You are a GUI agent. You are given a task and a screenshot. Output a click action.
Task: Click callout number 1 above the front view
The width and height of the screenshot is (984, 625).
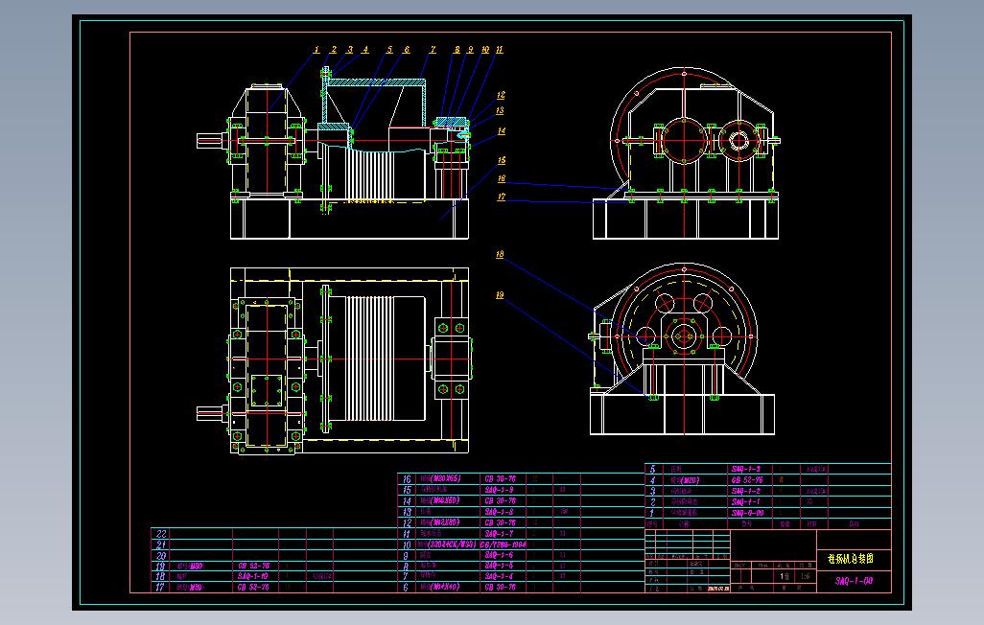point(316,50)
